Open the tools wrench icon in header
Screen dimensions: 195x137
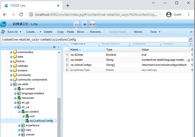tap(76, 24)
